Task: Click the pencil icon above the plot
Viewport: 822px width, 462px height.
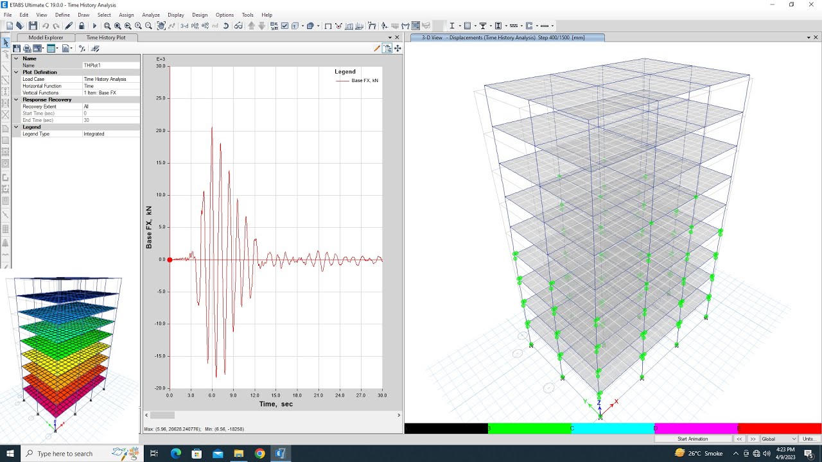Action: (x=377, y=48)
